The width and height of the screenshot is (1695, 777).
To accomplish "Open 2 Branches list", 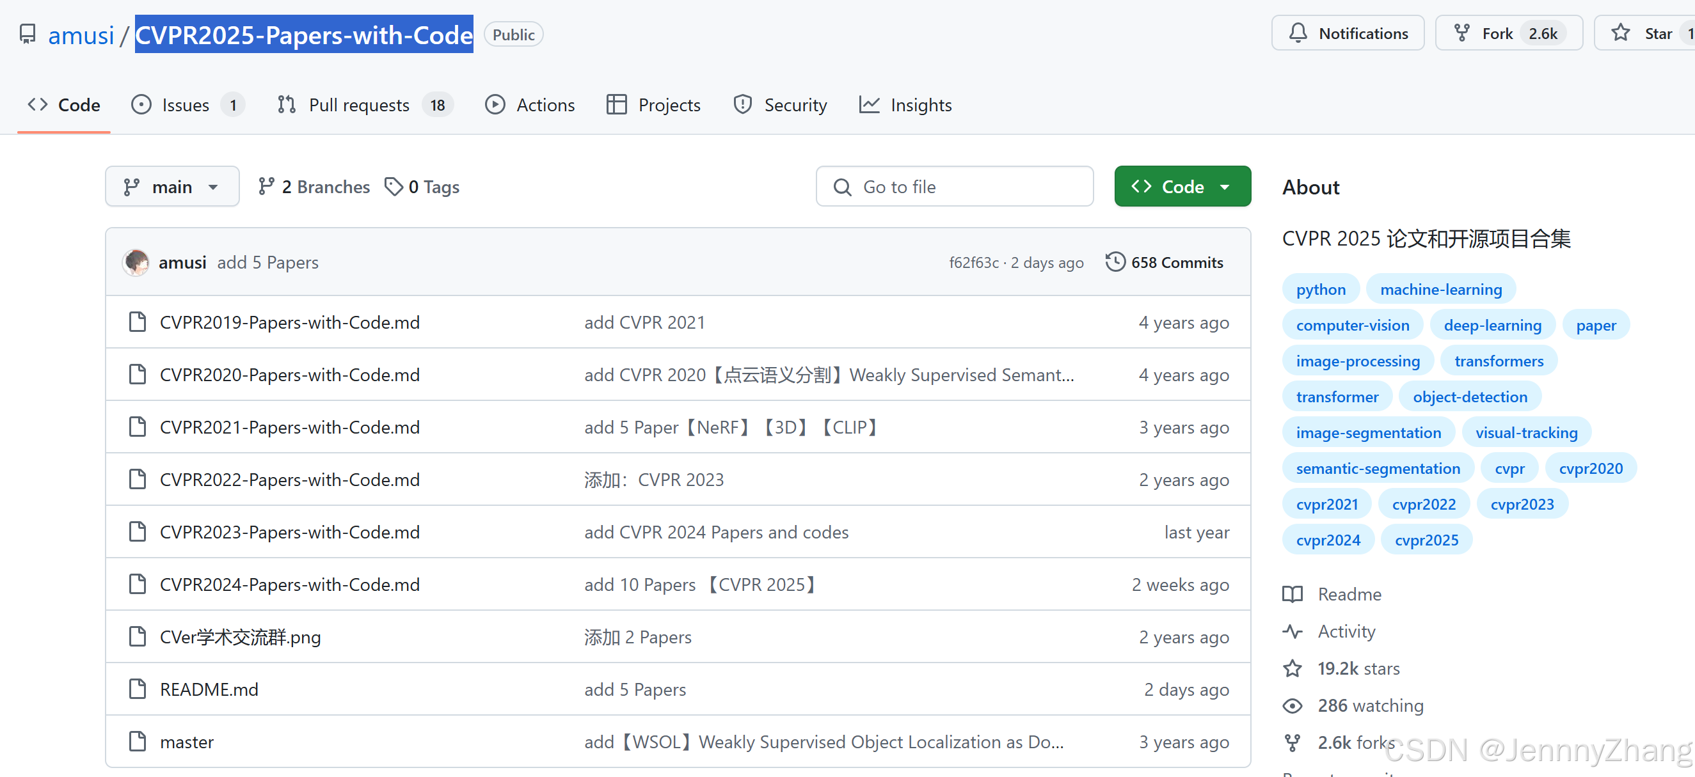I will click(314, 187).
